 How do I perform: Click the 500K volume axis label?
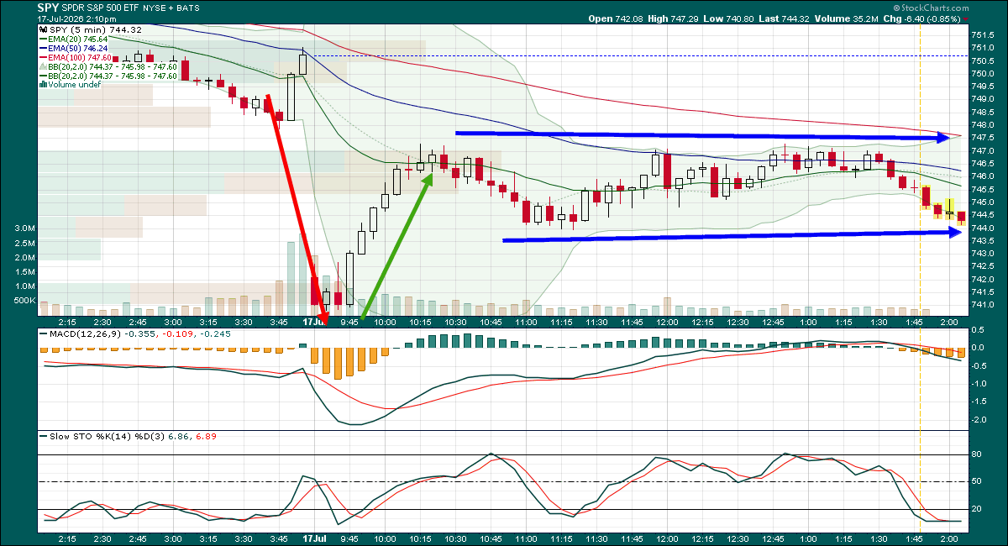pos(23,301)
